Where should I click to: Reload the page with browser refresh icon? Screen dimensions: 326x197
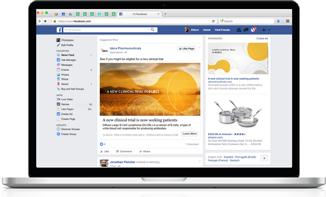(x=213, y=21)
